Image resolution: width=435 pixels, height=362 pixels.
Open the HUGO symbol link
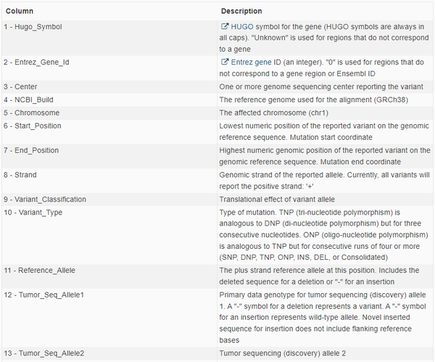click(244, 26)
